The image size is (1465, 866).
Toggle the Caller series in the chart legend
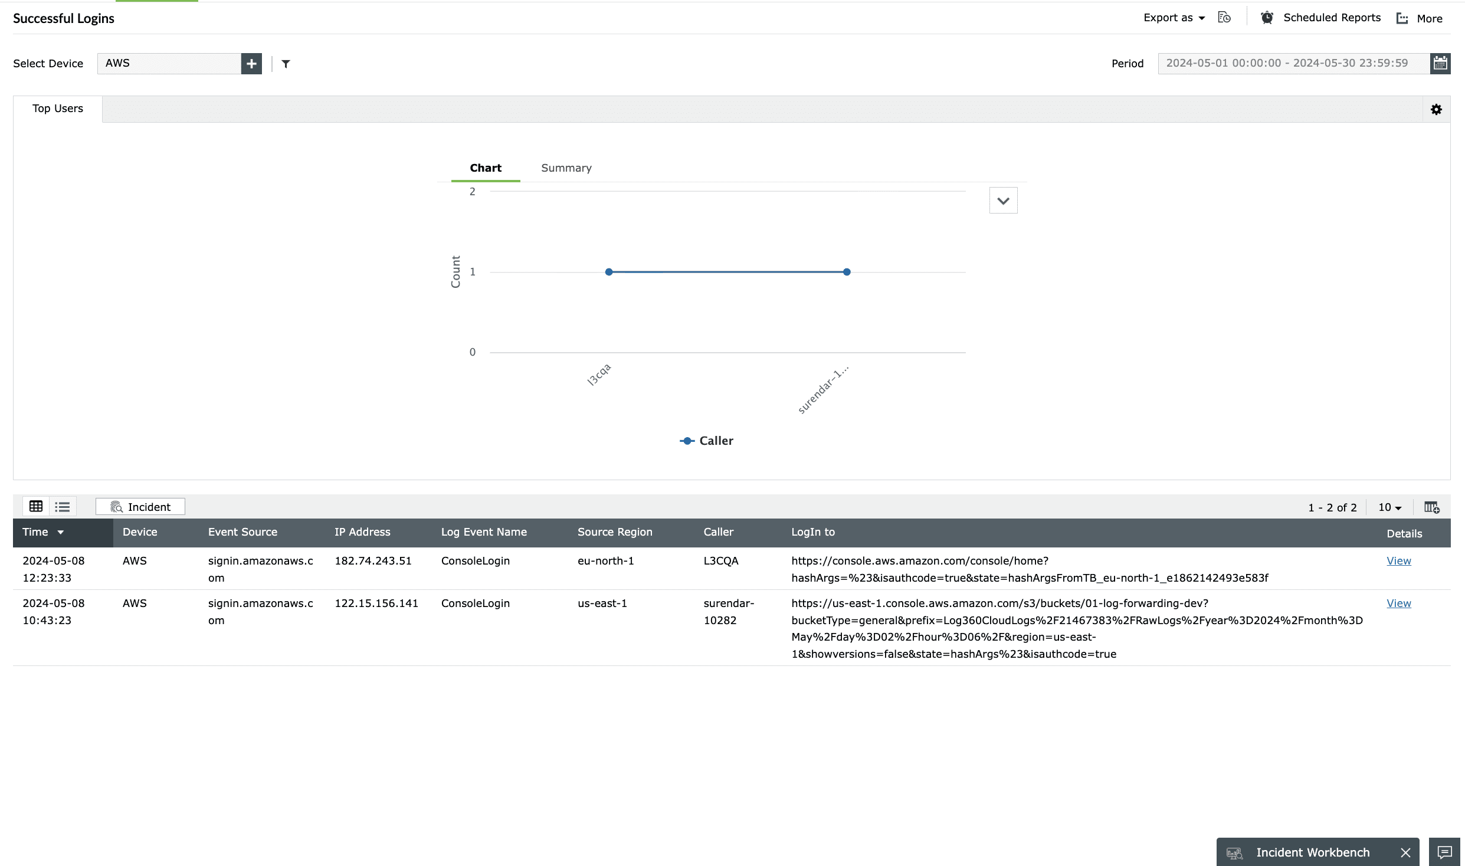(706, 441)
